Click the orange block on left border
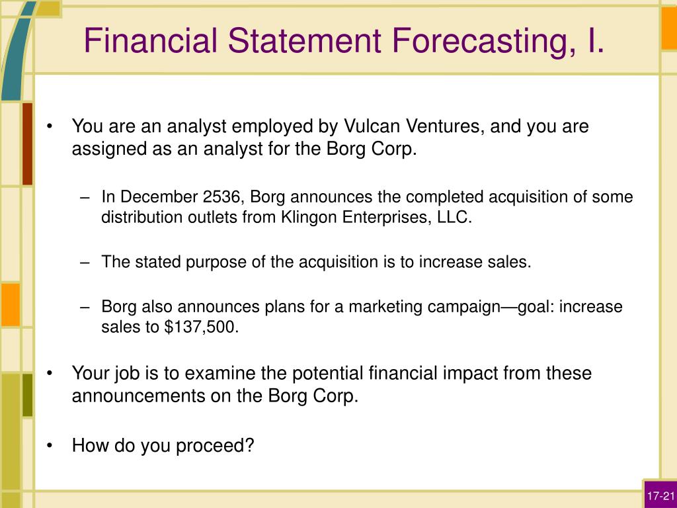The height and width of the screenshot is (508, 677). click(11, 304)
